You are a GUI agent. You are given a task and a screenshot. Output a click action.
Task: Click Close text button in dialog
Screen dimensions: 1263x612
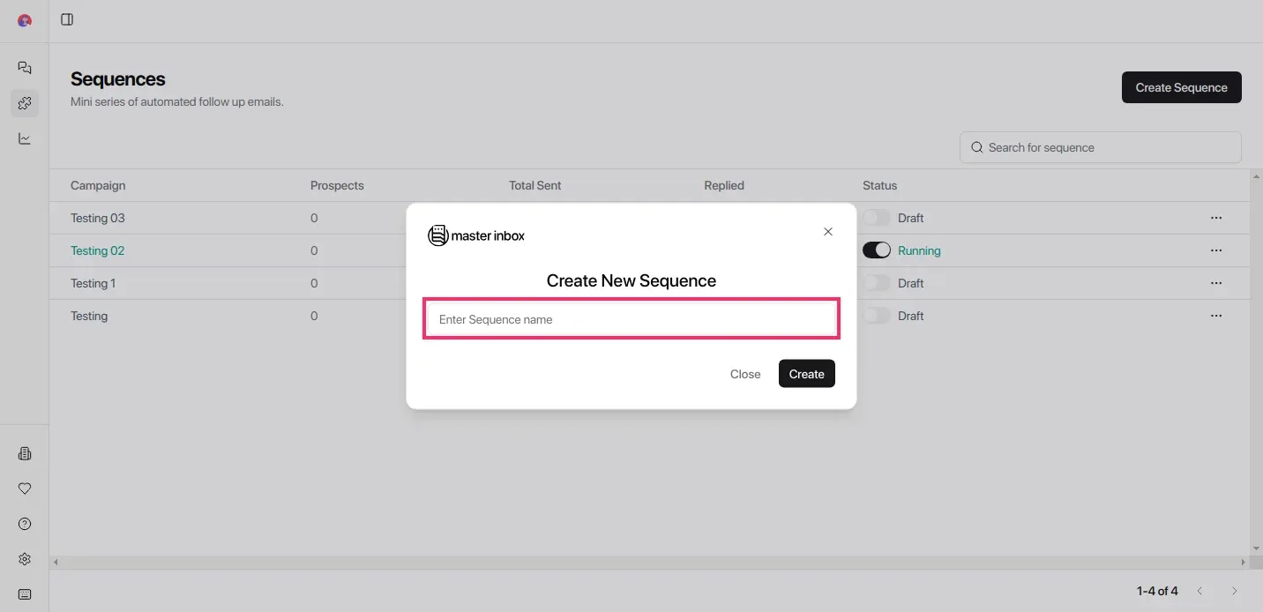click(x=745, y=374)
